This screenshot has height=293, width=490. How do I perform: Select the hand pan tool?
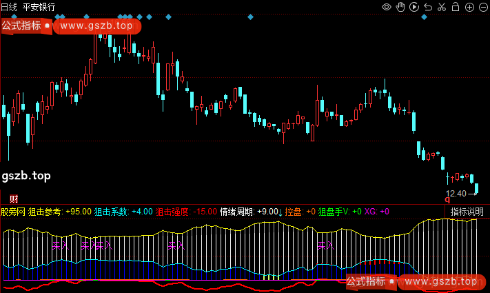(400, 7)
